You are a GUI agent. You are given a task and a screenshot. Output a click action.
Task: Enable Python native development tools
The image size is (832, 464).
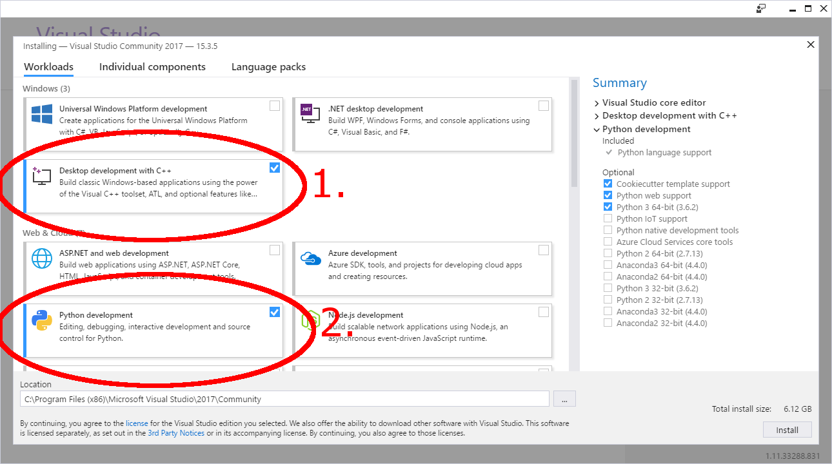pos(608,230)
